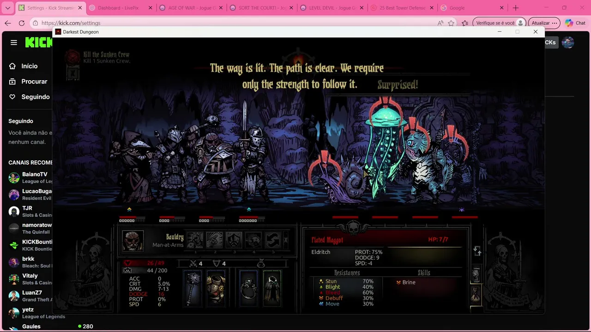
Task: Click the Stun 70% resistance row
Action: (x=346, y=281)
